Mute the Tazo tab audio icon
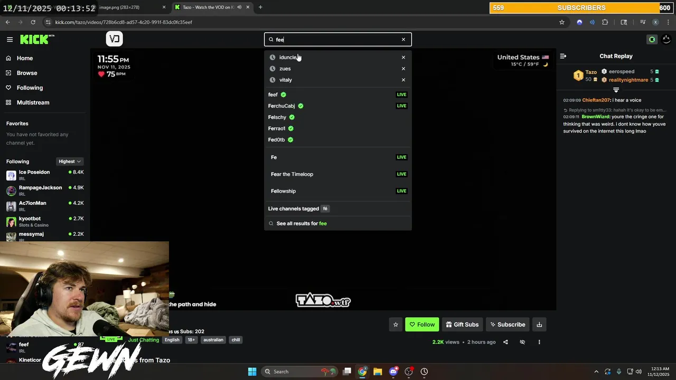Image resolution: width=676 pixels, height=380 pixels. click(239, 7)
